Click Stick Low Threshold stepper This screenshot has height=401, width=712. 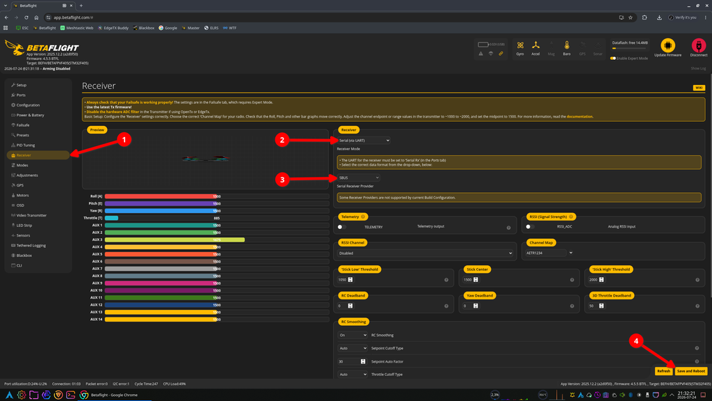click(x=350, y=280)
